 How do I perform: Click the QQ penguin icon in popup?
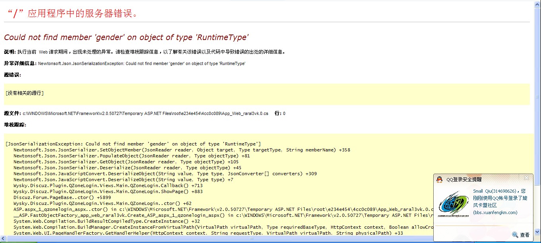(x=439, y=179)
